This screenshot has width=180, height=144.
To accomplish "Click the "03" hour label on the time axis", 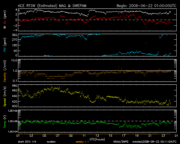I will tap(31, 136).
